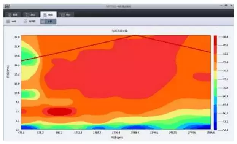Select the active white tab in the tab bar
Screen dimensions: 237x144
click(x=48, y=15)
